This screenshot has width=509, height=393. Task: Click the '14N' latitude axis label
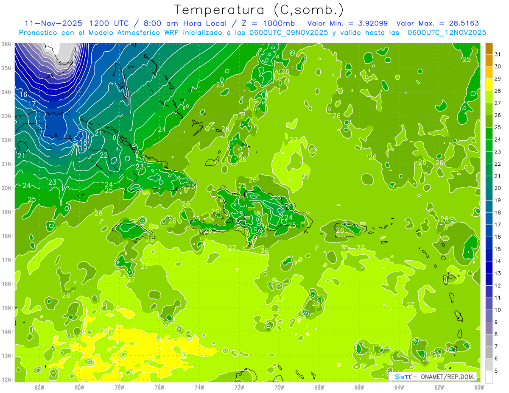pos(6,332)
